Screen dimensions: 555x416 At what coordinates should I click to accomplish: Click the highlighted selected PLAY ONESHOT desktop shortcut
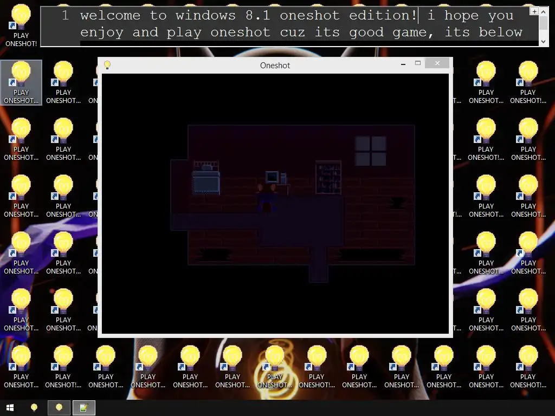(x=21, y=82)
